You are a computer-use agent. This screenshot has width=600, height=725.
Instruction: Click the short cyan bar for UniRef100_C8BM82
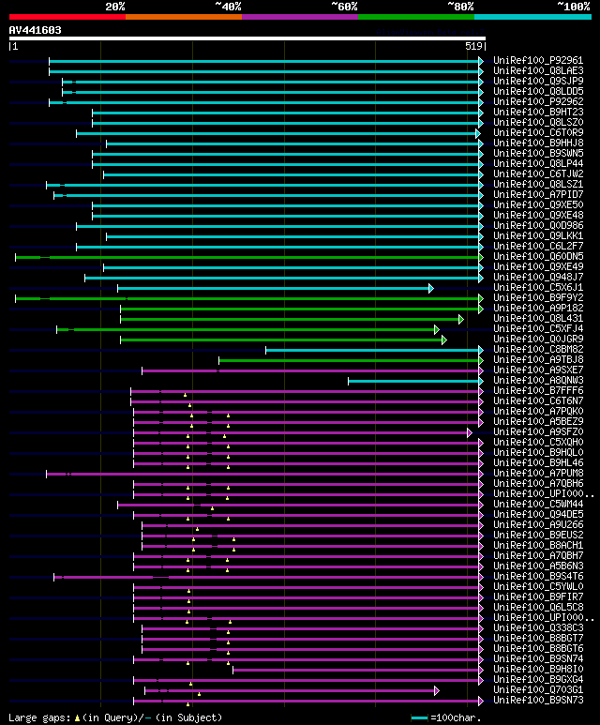372,351
